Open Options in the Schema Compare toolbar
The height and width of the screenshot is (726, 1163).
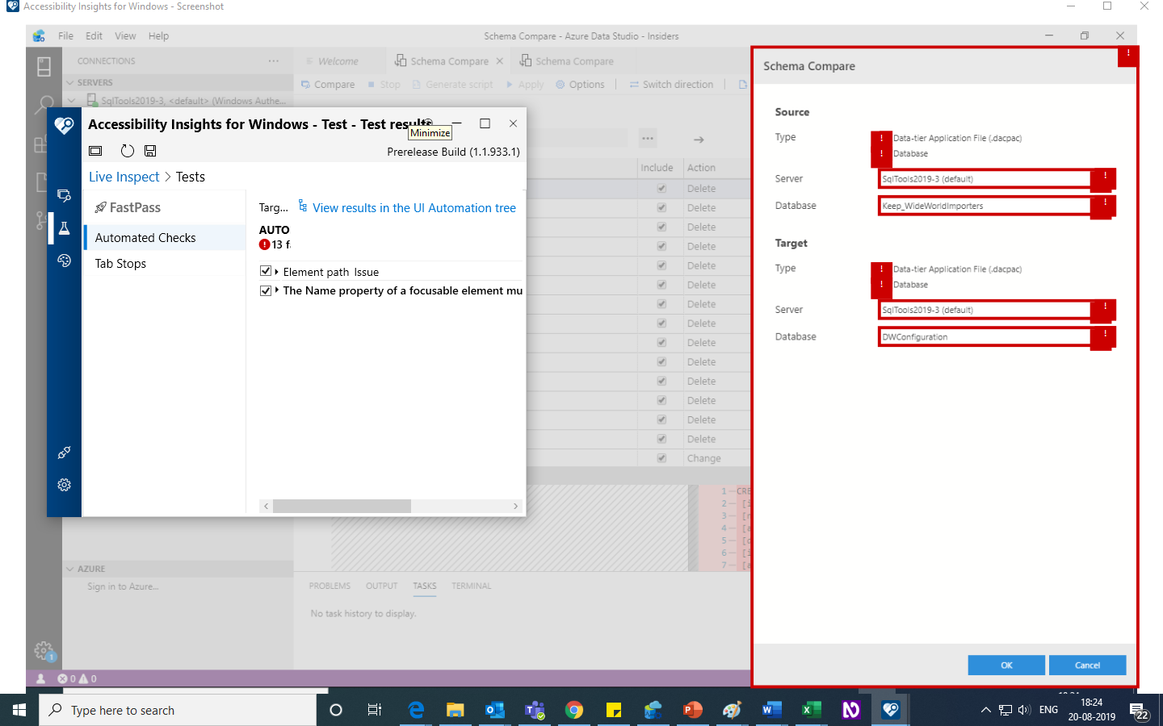pos(581,84)
